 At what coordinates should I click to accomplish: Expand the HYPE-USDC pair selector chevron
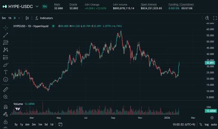coord(37,6)
